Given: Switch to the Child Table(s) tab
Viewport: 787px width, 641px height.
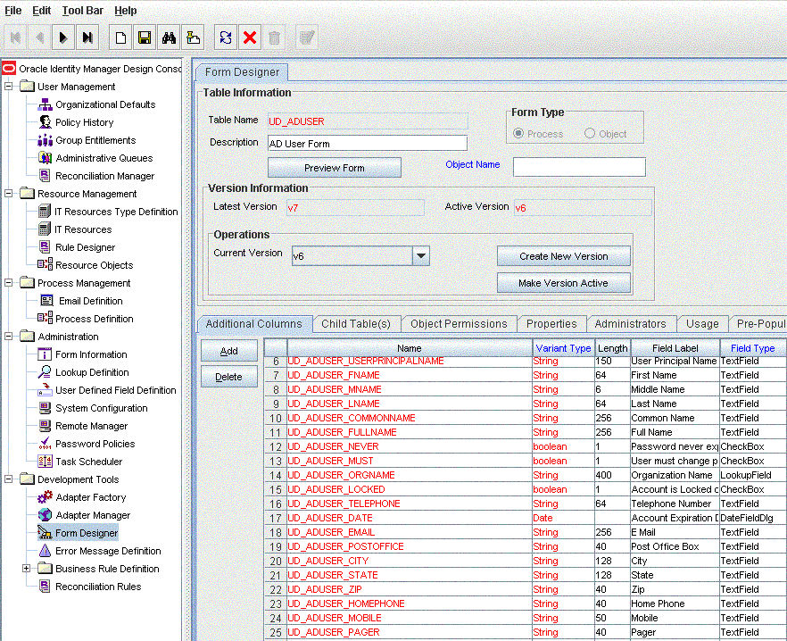Looking at the screenshot, I should pyautogui.click(x=356, y=324).
